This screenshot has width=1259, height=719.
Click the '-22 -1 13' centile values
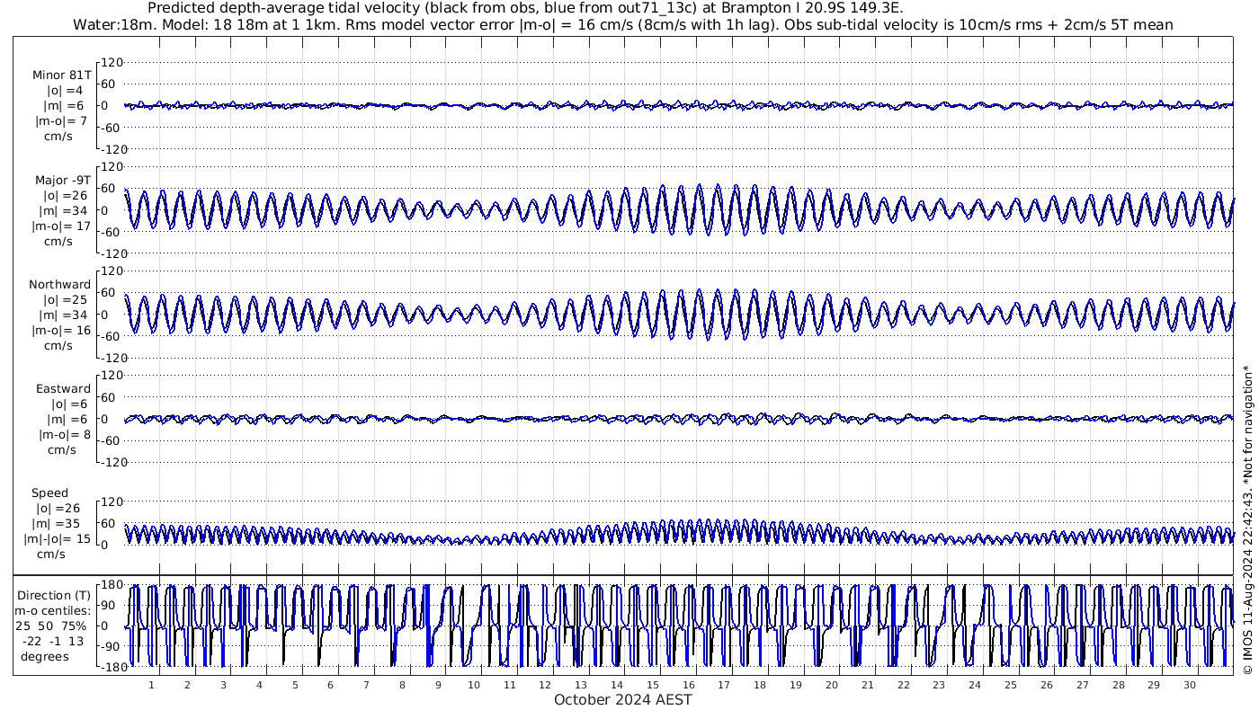[x=54, y=641]
